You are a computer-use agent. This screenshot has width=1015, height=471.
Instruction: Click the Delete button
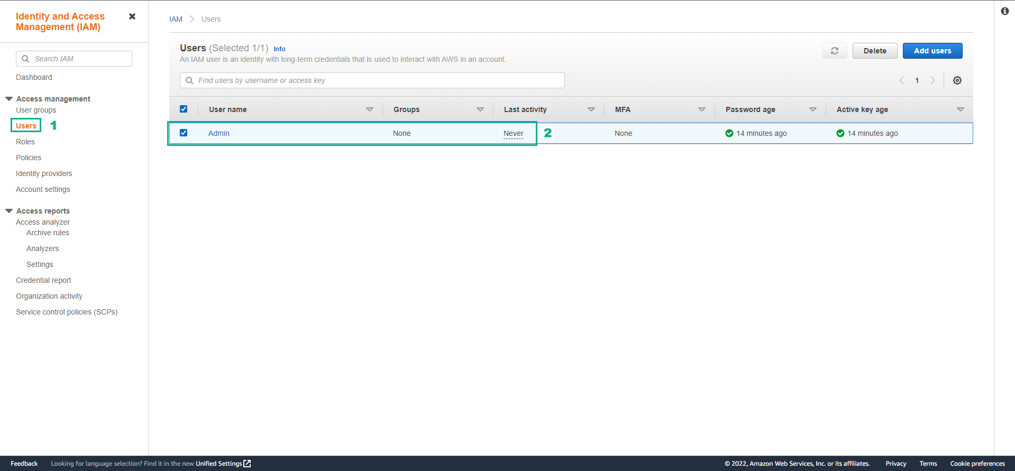tap(875, 51)
